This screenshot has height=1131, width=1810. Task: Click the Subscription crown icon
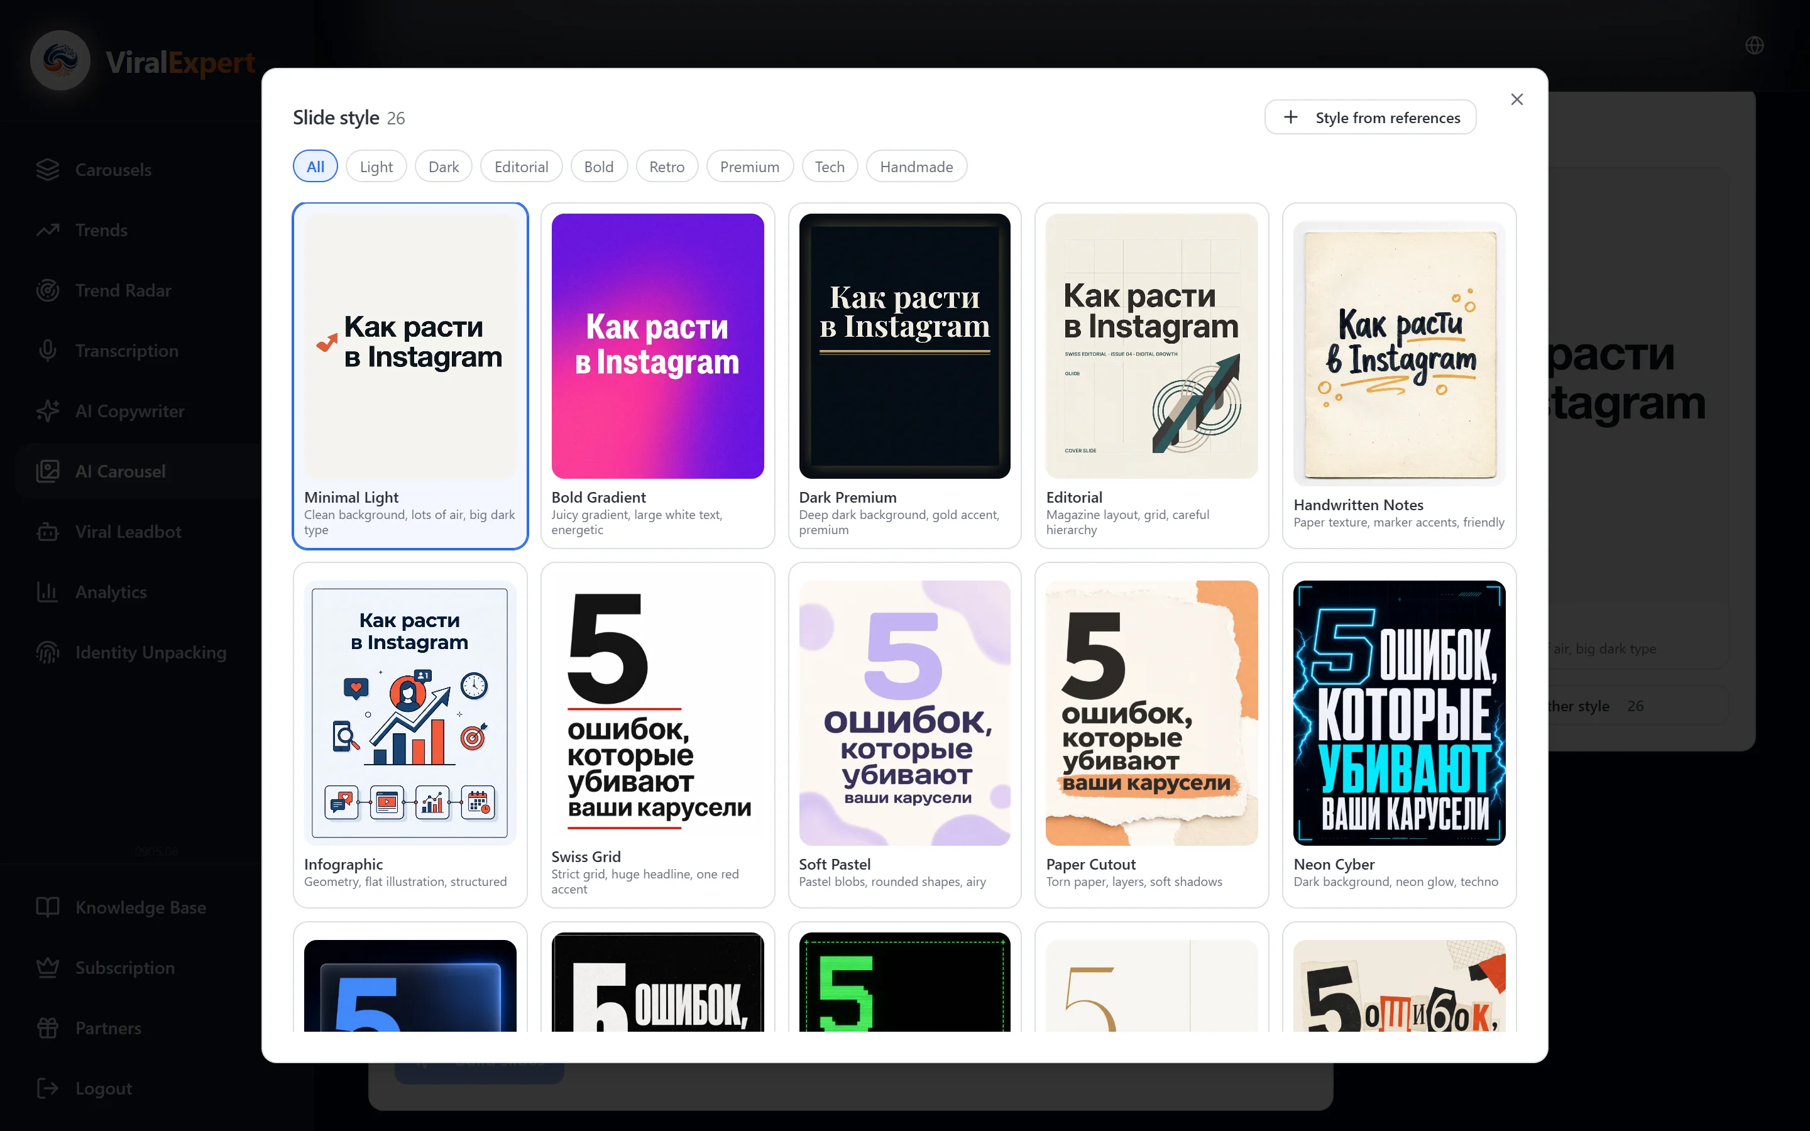point(48,967)
